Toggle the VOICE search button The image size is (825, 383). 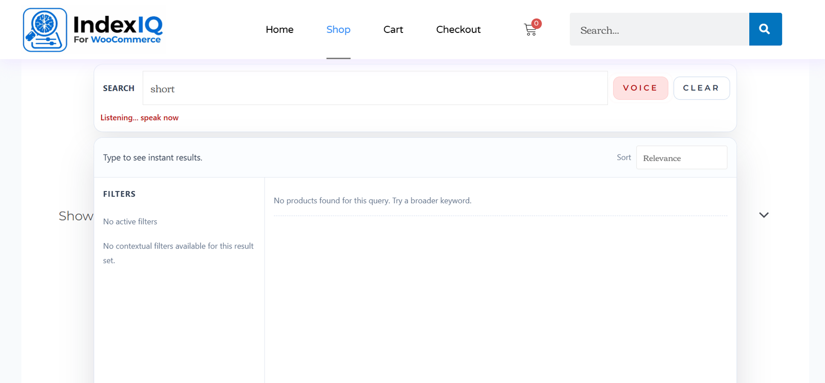640,88
